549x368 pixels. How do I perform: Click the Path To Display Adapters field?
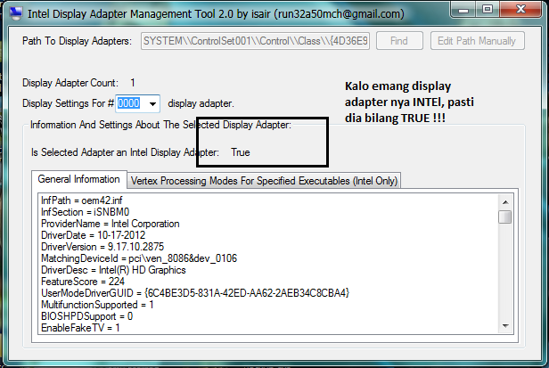click(x=255, y=41)
